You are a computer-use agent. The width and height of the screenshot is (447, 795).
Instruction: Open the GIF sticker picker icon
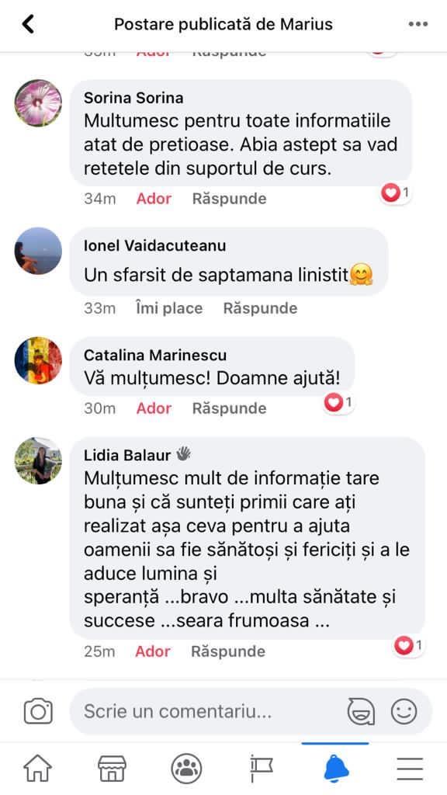point(361,711)
